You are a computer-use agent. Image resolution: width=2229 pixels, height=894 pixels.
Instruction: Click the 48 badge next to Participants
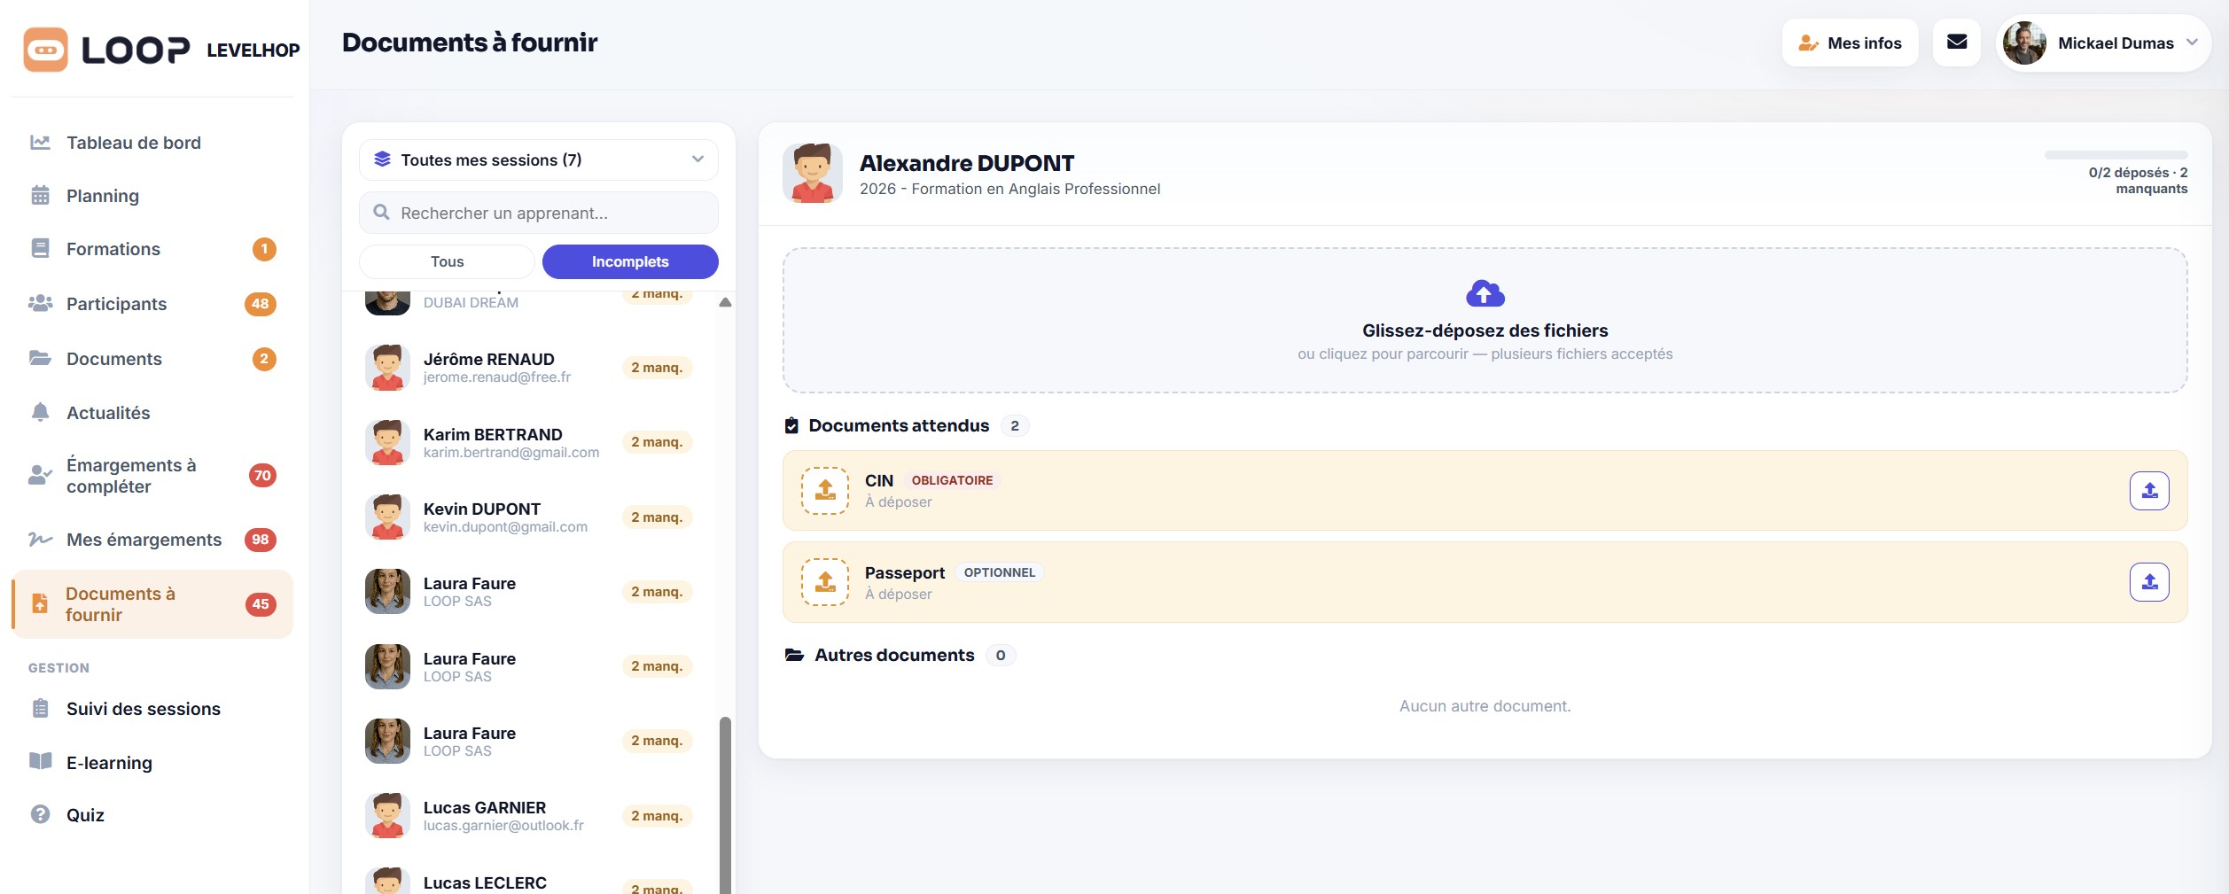(261, 304)
